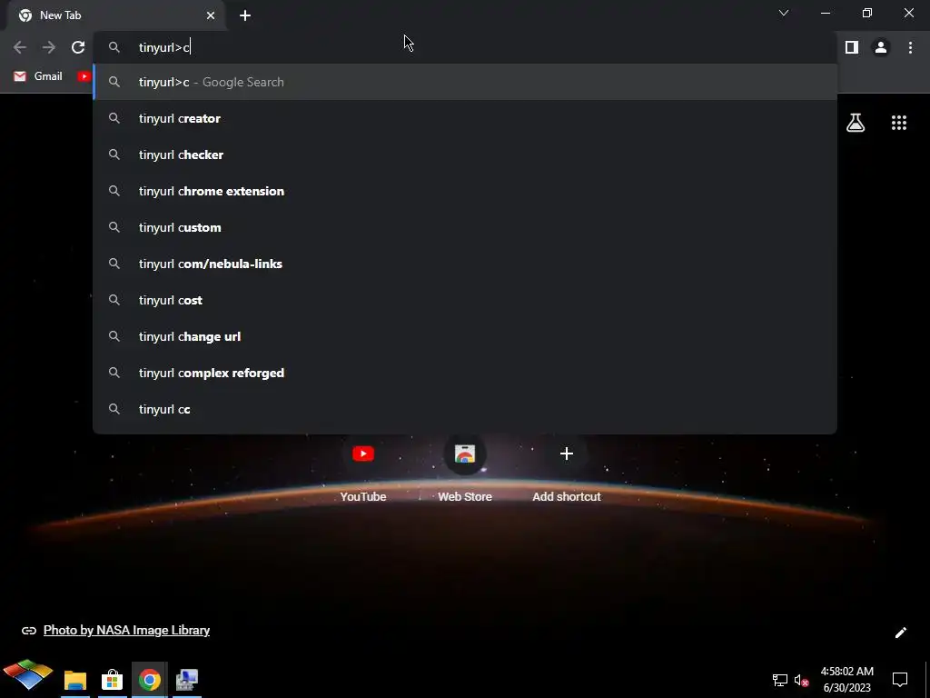Screen dimensions: 930x698
Task: Go forward using the forward arrow
Action: [x=49, y=47]
